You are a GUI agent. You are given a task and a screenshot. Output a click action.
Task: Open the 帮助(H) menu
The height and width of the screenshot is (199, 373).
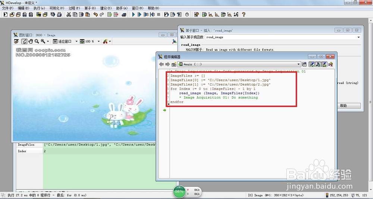(x=153, y=8)
